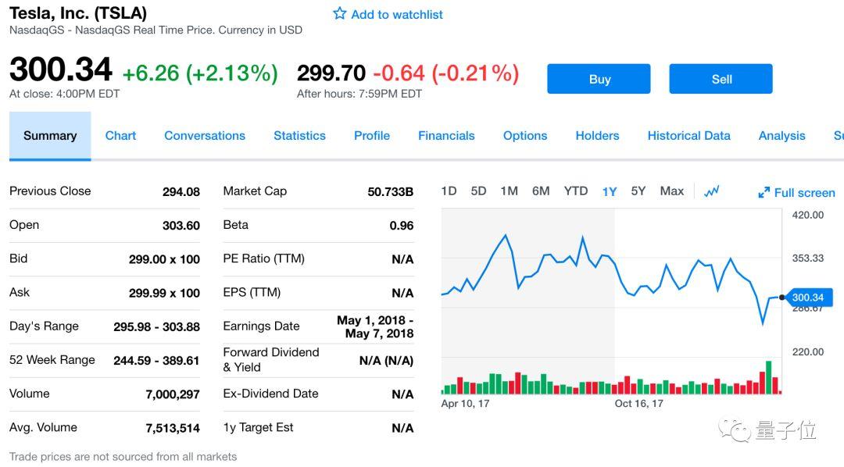The height and width of the screenshot is (467, 844).
Task: Switch chart range to 6M
Action: (541, 191)
